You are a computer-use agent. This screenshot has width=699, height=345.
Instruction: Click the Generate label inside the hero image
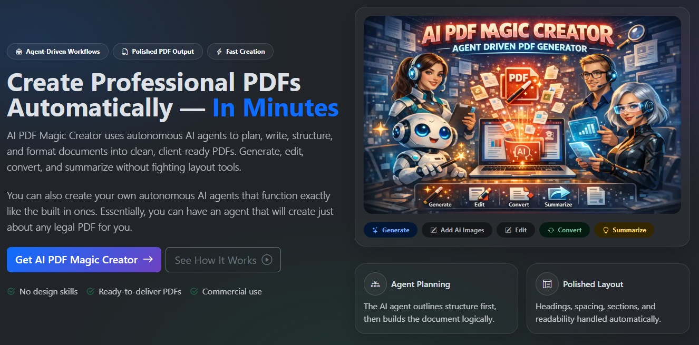pyautogui.click(x=440, y=204)
